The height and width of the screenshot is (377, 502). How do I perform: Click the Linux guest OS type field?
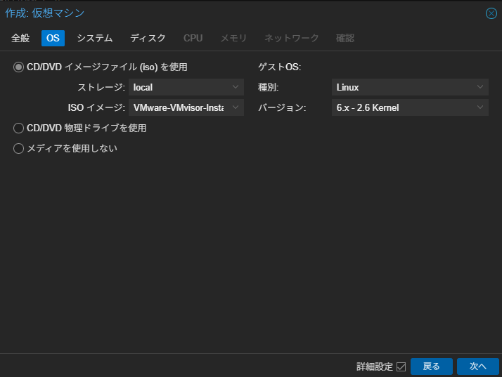[402, 88]
